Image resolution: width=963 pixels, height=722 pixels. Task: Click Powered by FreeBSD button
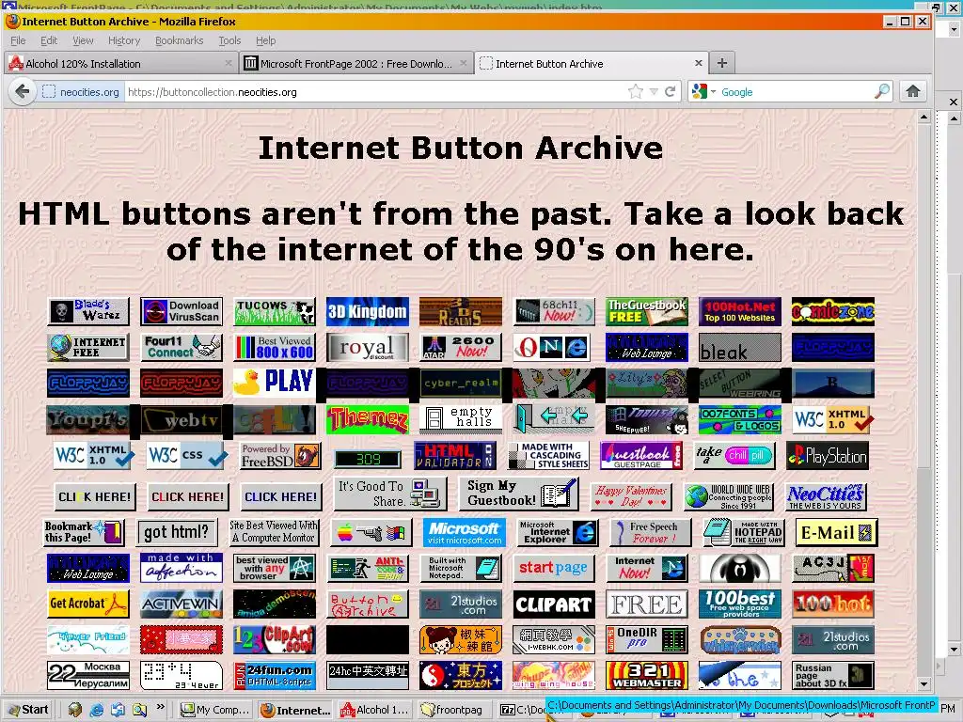click(280, 456)
